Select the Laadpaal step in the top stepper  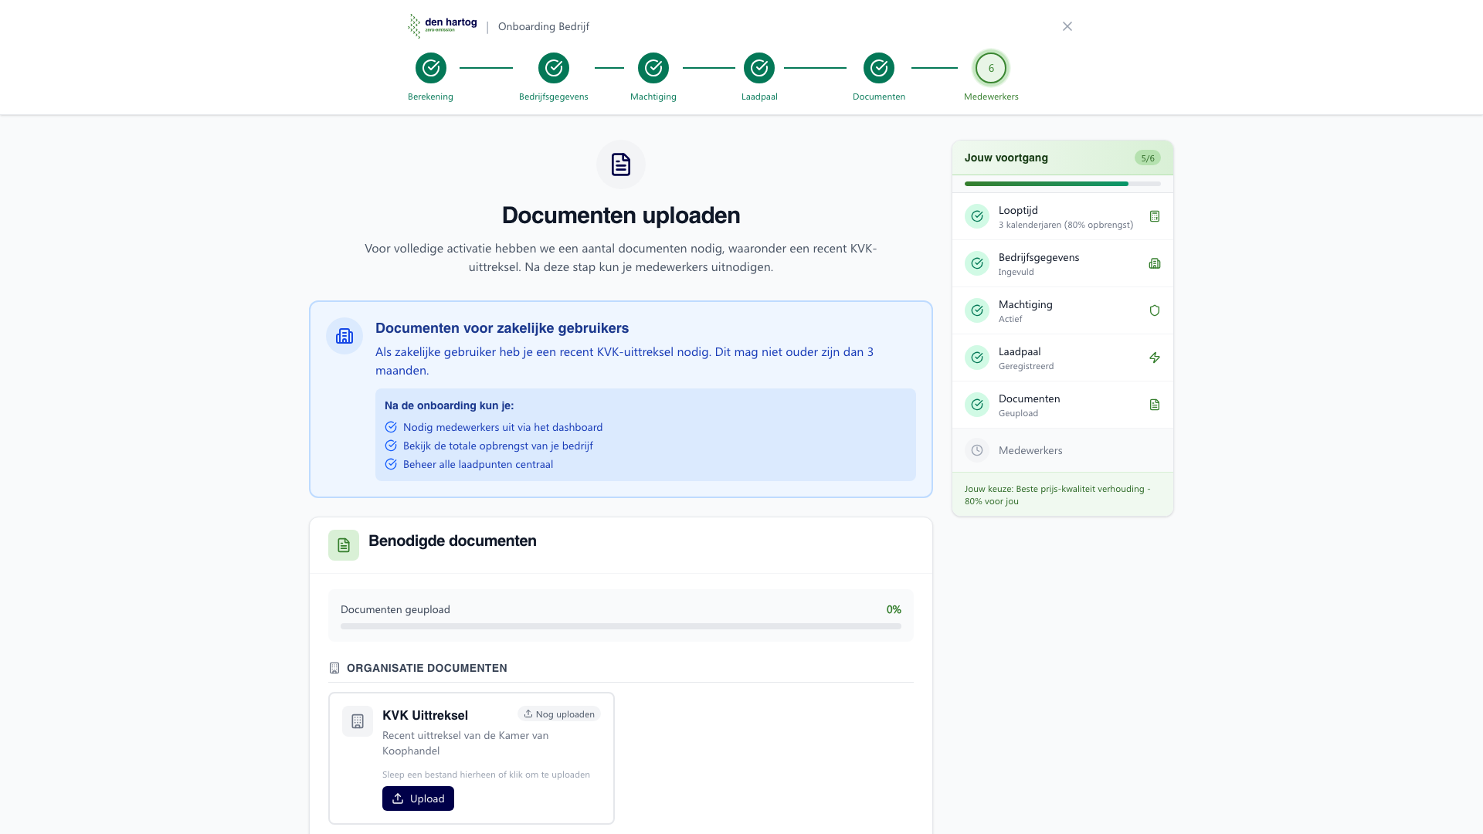[759, 68]
